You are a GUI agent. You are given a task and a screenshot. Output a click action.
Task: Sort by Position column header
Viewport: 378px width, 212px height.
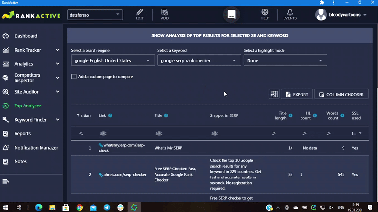click(x=84, y=115)
